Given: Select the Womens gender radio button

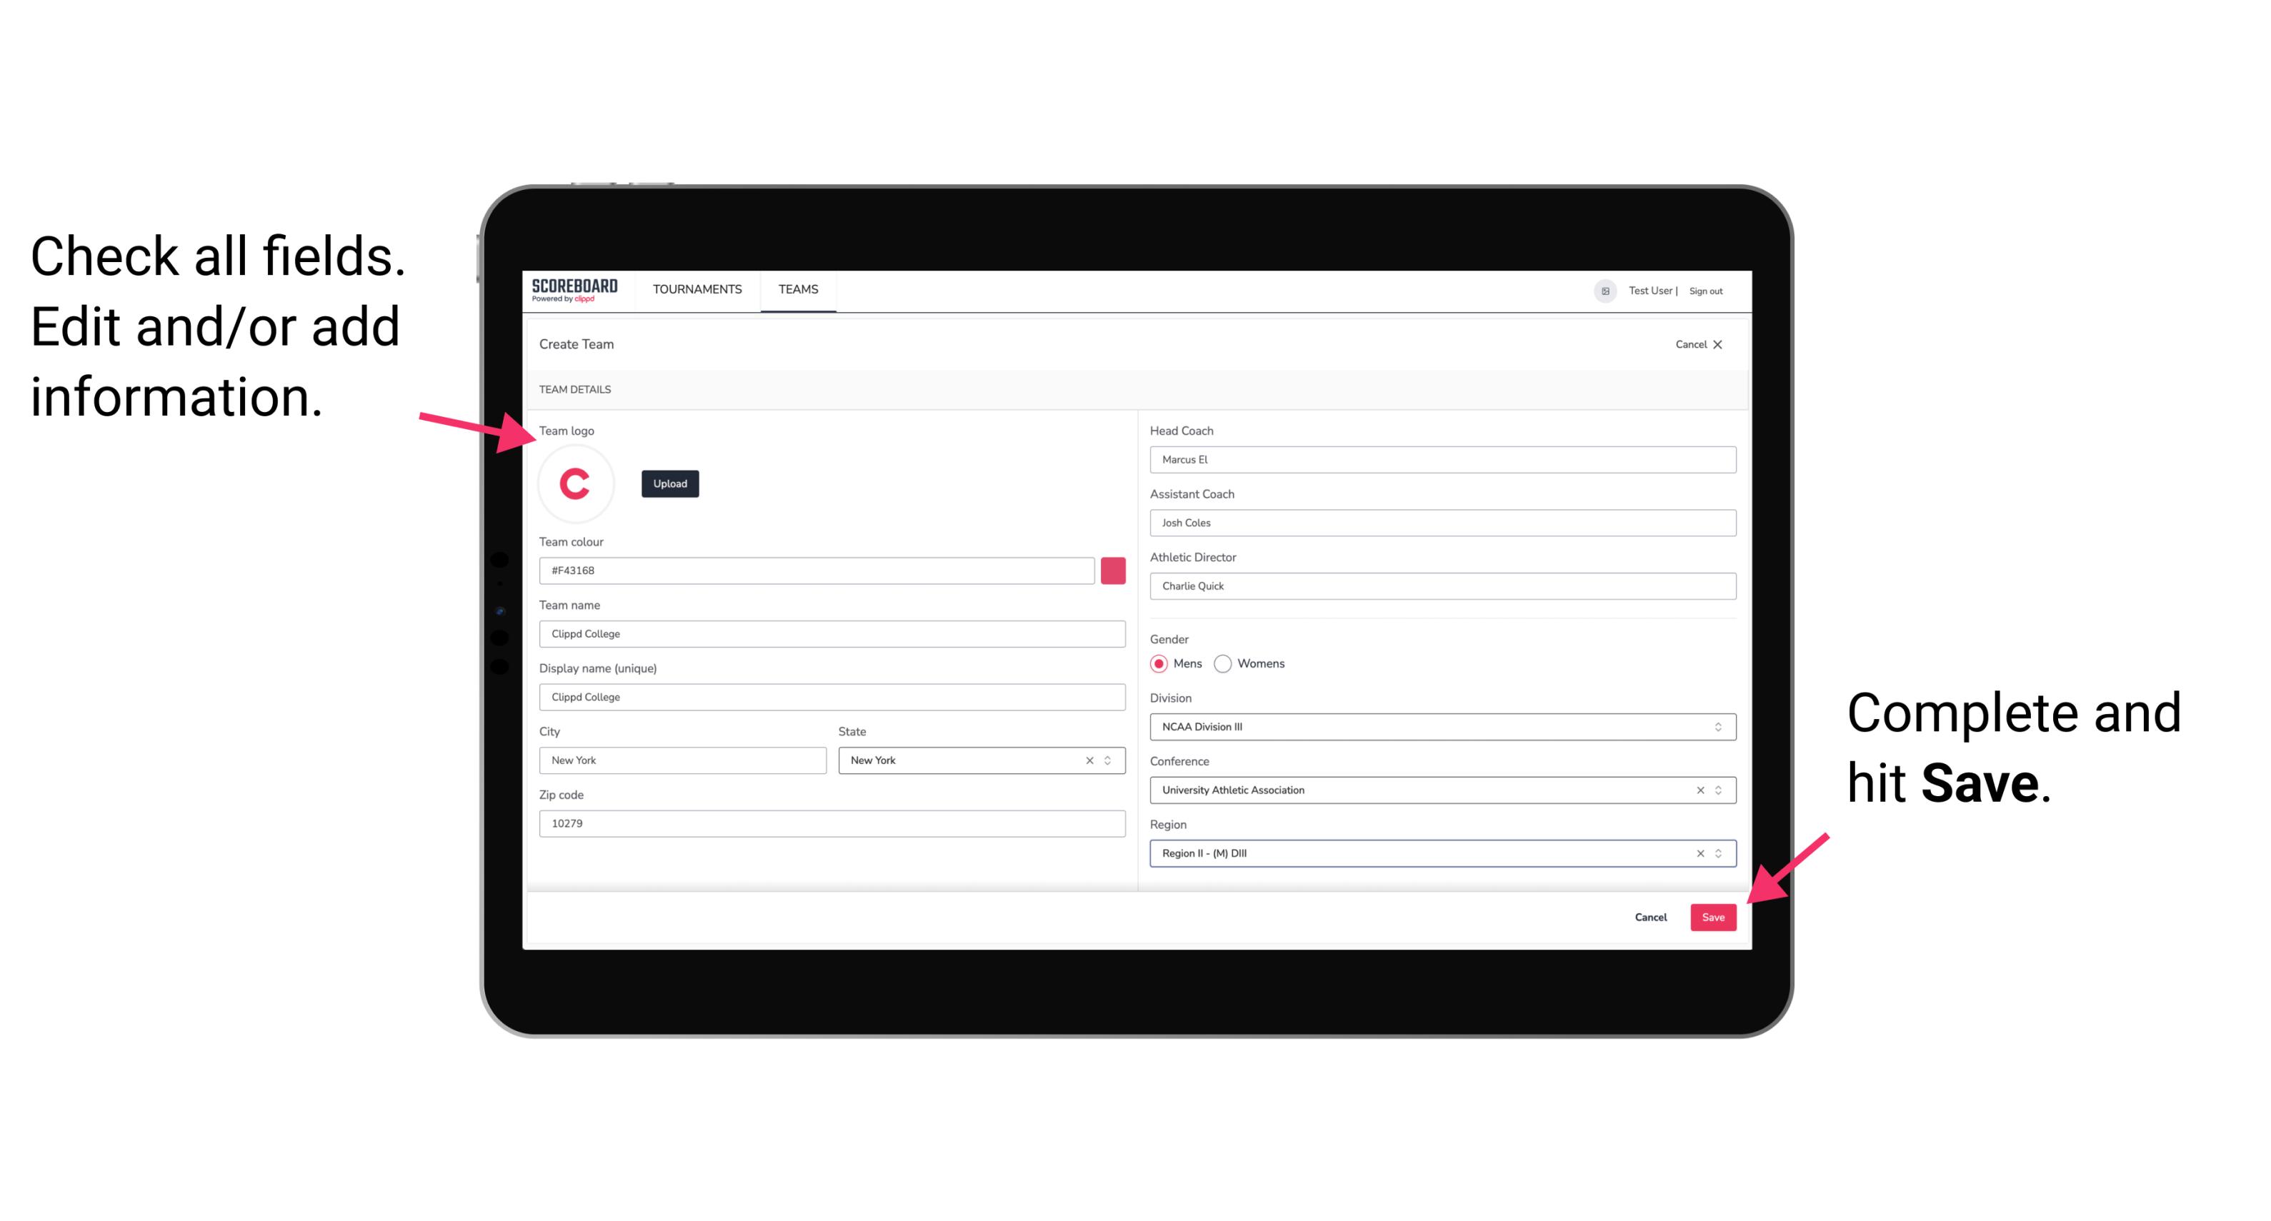Looking at the screenshot, I should coord(1226,663).
